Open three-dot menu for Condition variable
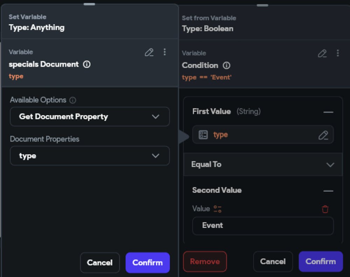The width and height of the screenshot is (350, 277). pyautogui.click(x=338, y=53)
